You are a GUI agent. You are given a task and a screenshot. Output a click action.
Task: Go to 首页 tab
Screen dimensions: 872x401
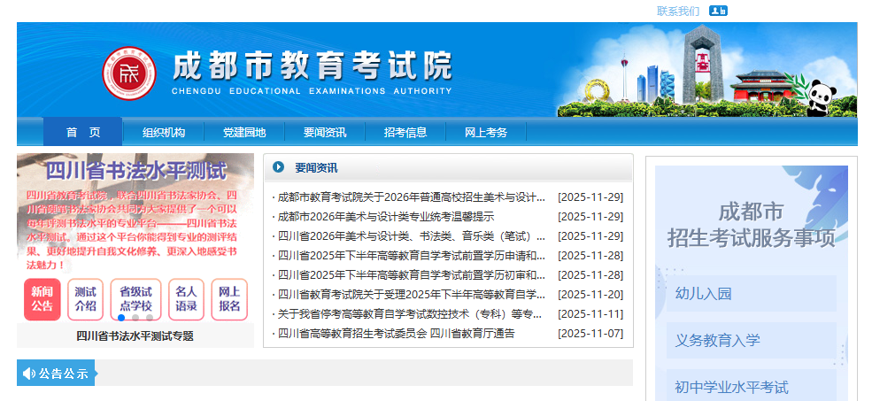coord(83,133)
